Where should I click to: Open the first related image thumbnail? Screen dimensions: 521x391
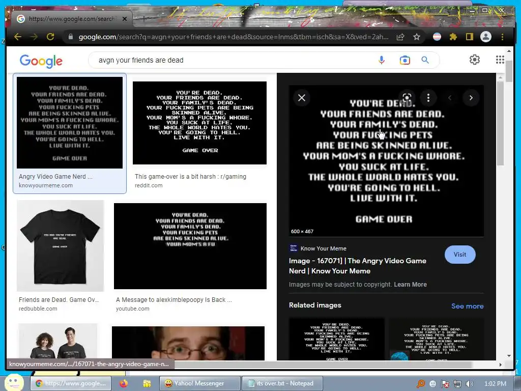[x=337, y=339]
